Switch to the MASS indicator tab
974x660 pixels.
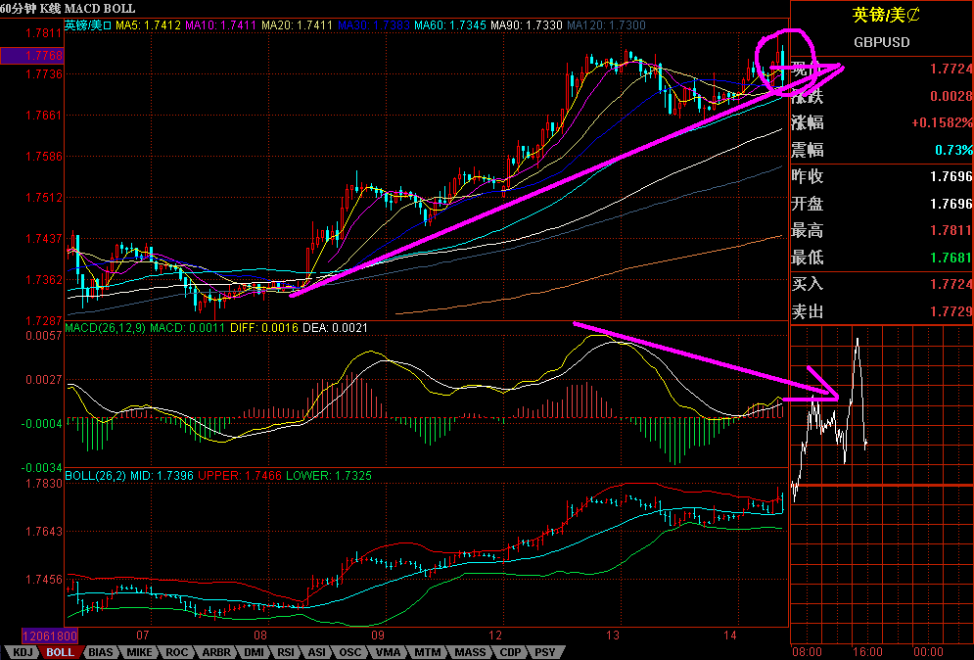point(470,652)
